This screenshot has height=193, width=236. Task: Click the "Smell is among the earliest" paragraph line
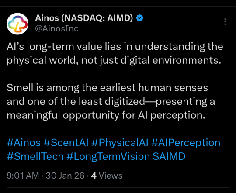pyautogui.click(x=107, y=88)
